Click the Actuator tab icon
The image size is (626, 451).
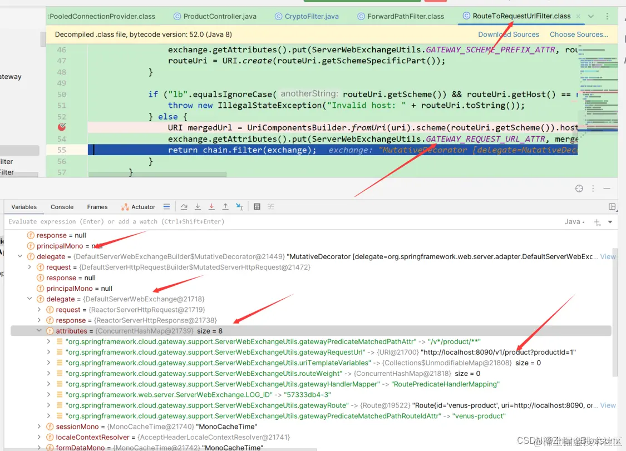point(125,207)
